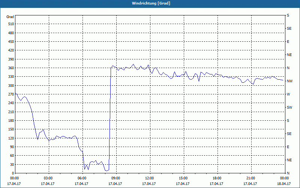Select the 06:00 time axis label
300x188 pixels.
point(82,178)
